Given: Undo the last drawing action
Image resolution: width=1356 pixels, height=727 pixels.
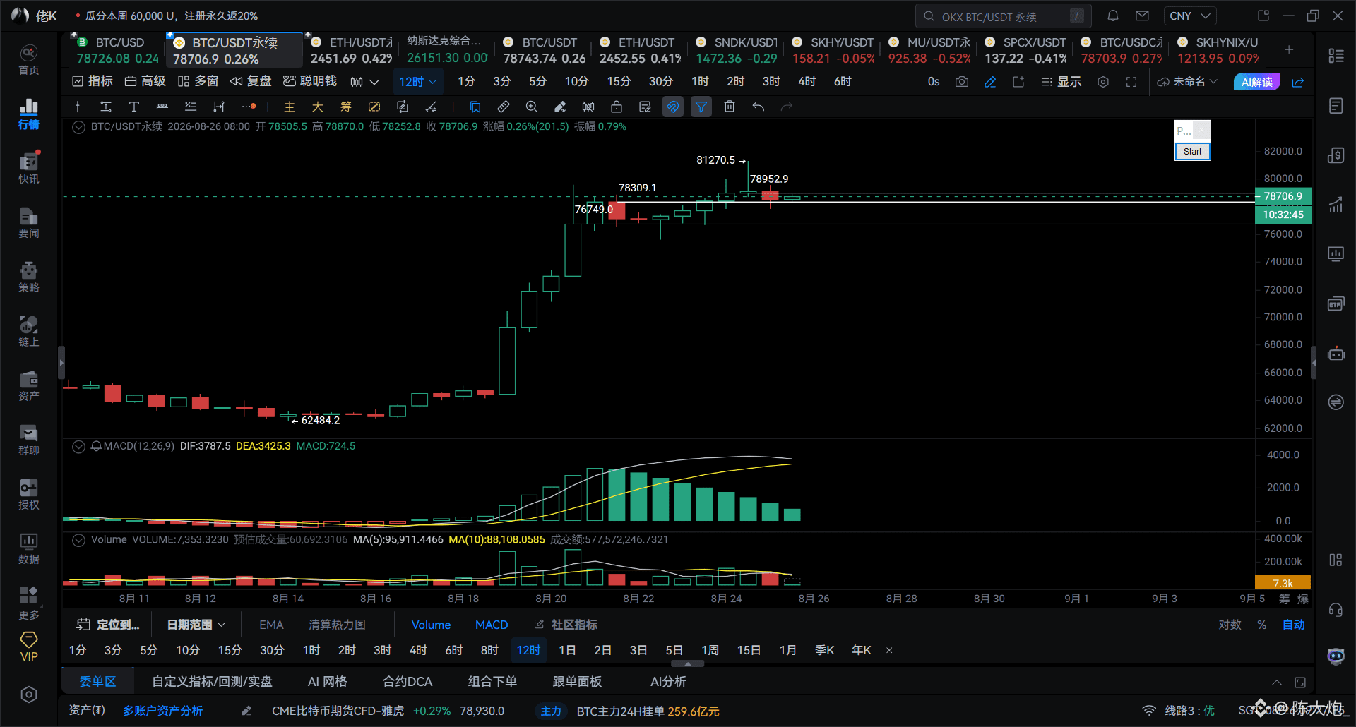Looking at the screenshot, I should coord(758,107).
